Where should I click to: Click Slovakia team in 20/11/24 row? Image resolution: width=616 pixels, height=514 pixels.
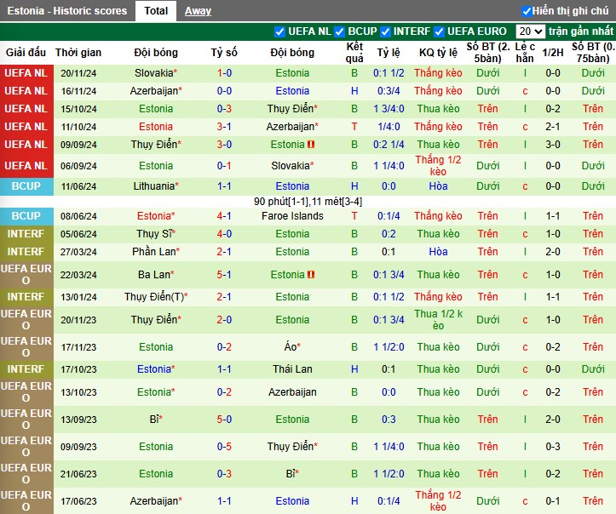(x=156, y=73)
